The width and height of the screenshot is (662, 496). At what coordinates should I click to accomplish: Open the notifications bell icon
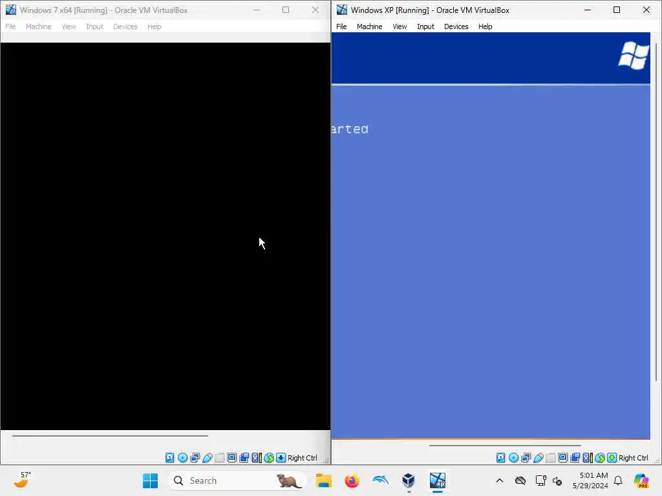click(618, 480)
